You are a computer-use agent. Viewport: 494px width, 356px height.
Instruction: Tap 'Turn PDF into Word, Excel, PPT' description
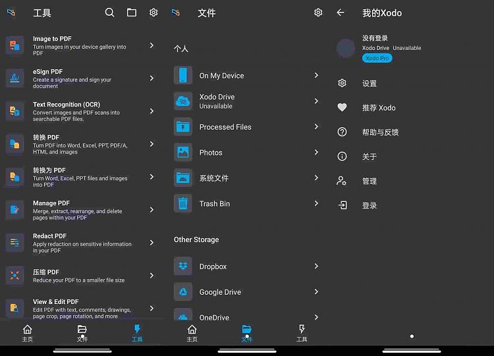80,149
